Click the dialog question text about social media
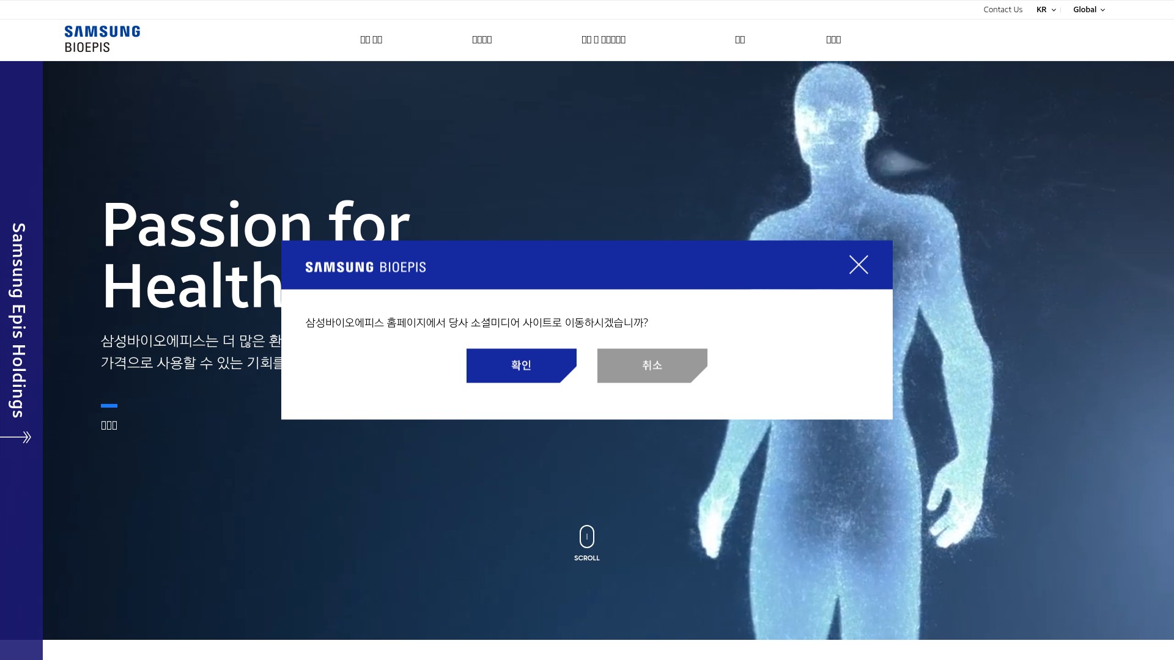This screenshot has width=1174, height=660. [476, 323]
